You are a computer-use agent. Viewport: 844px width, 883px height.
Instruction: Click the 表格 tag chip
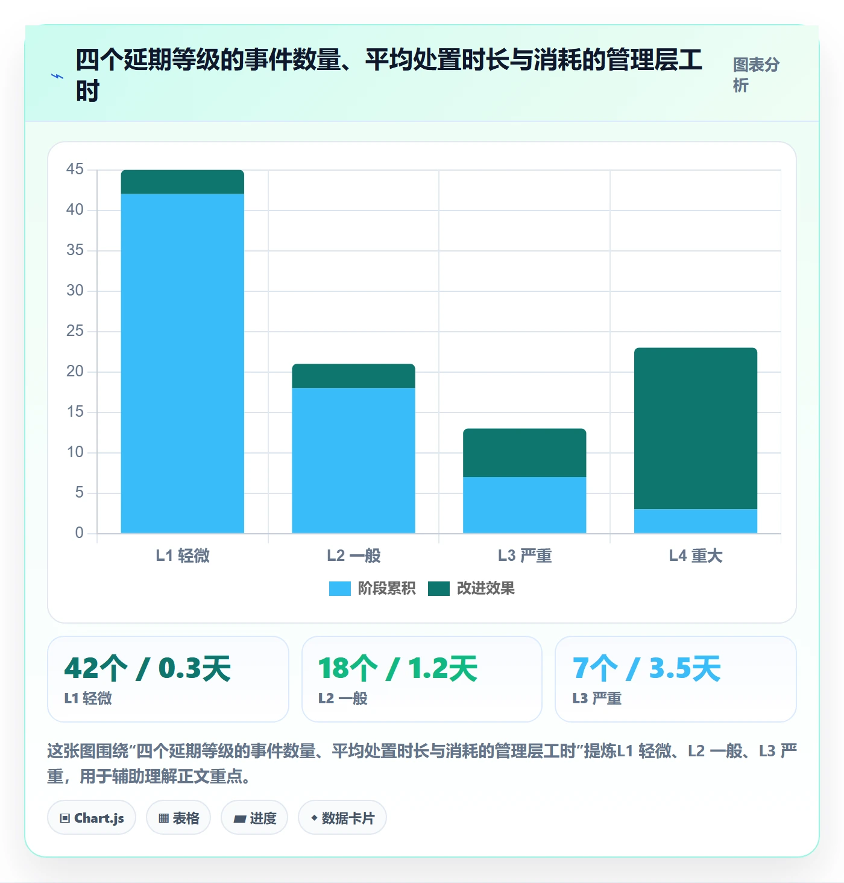coord(178,818)
